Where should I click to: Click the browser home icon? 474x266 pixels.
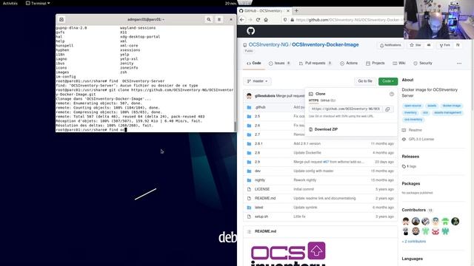pos(266,20)
